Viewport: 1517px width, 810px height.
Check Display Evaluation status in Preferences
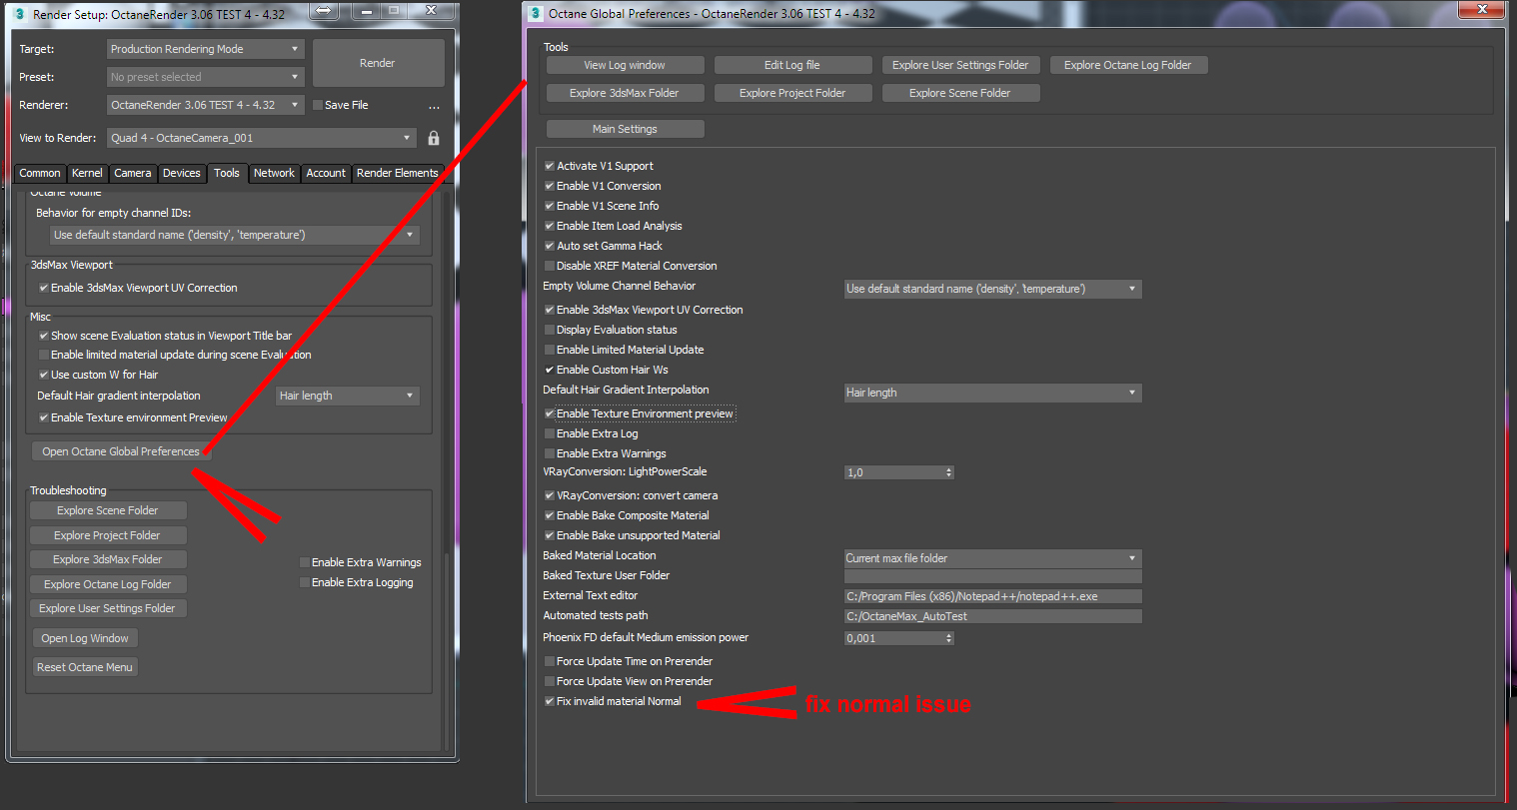[x=550, y=330]
